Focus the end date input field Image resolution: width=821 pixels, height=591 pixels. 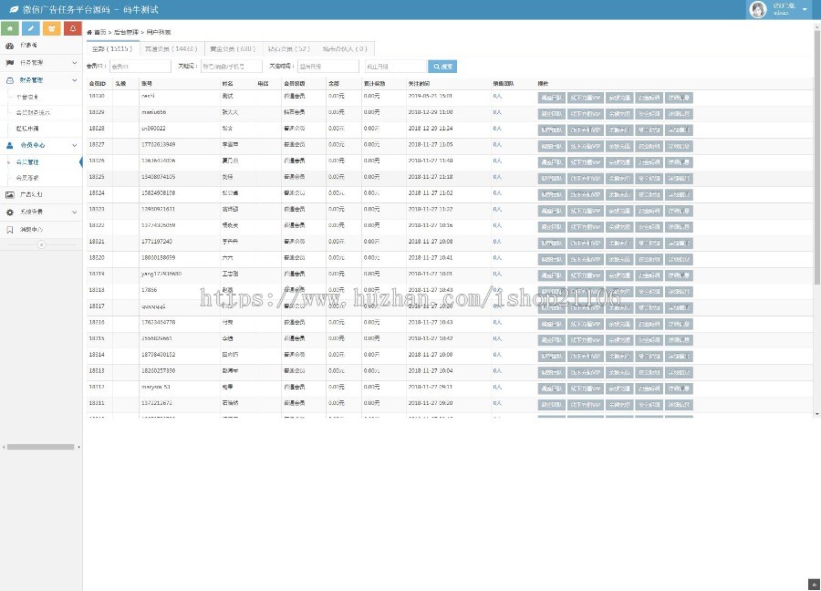click(x=395, y=67)
